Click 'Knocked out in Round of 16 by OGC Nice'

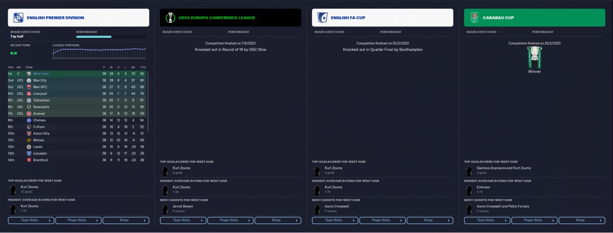coord(230,49)
